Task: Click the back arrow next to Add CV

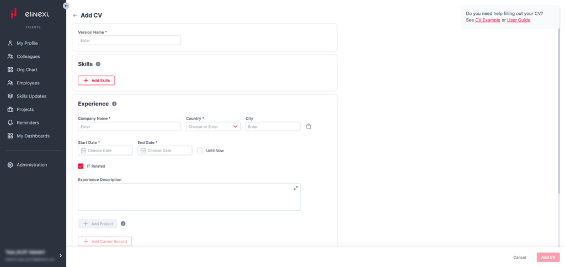Action: coord(75,15)
